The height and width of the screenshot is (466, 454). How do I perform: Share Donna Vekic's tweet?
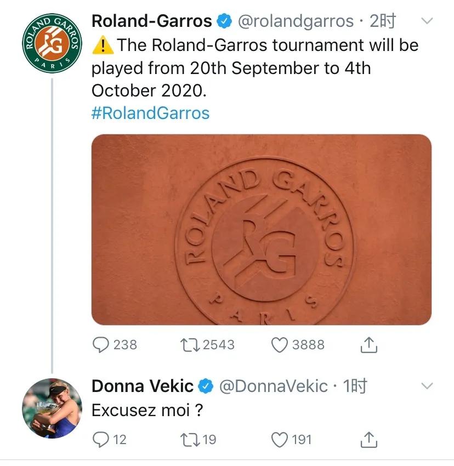368,439
